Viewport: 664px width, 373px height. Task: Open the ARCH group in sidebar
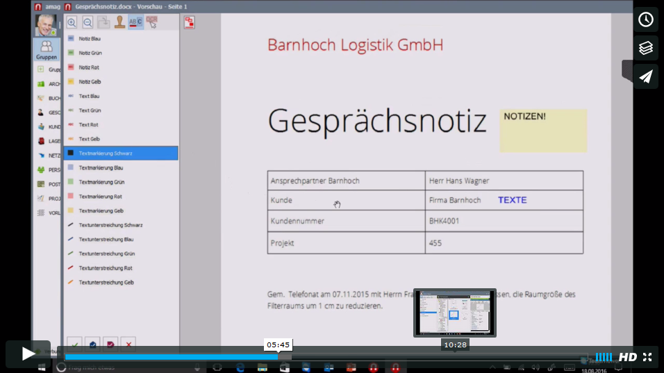(48, 84)
